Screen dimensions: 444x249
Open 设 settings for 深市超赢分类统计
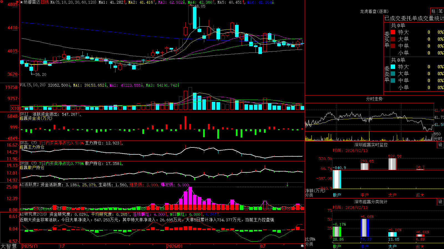[440, 202]
